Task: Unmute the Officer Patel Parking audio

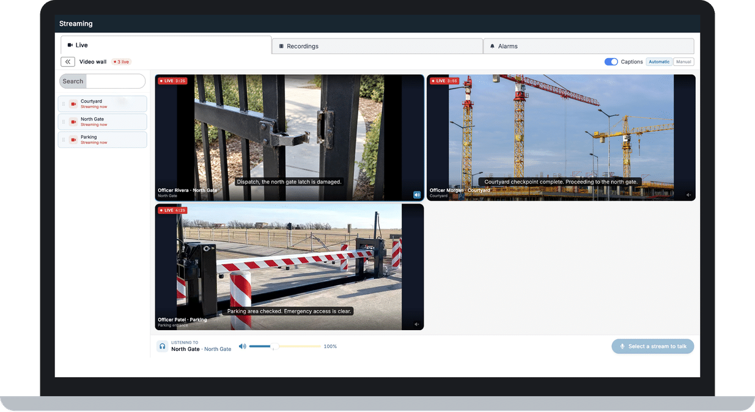Action: coord(417,325)
